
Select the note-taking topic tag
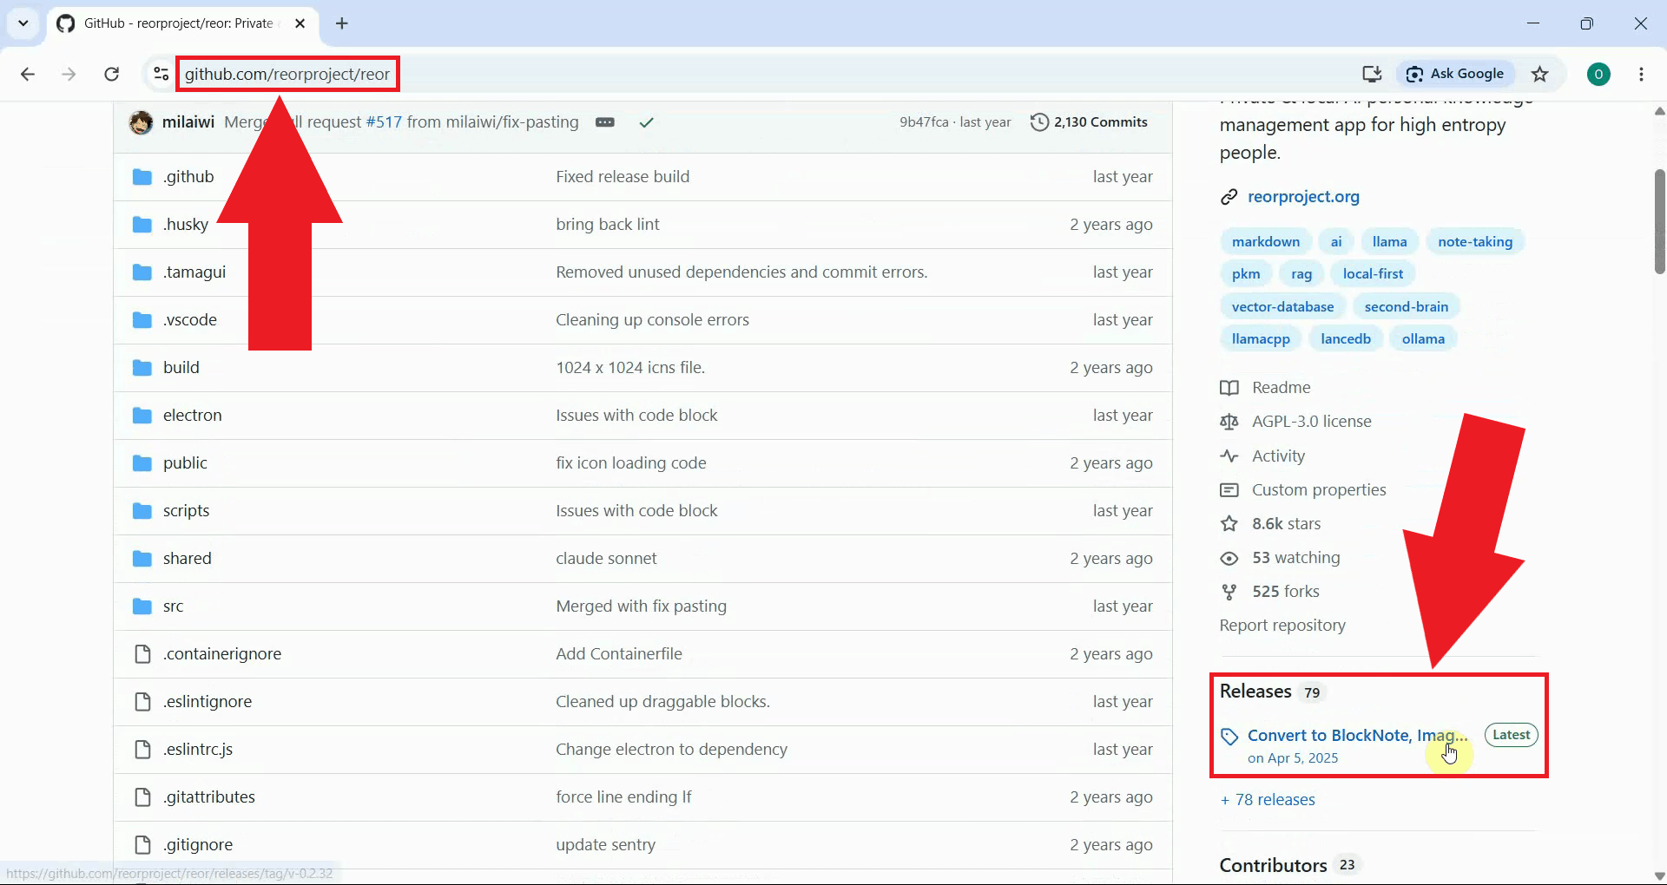pos(1475,242)
